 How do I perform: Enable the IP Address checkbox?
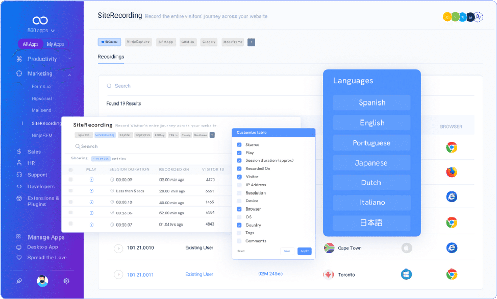[x=239, y=185]
